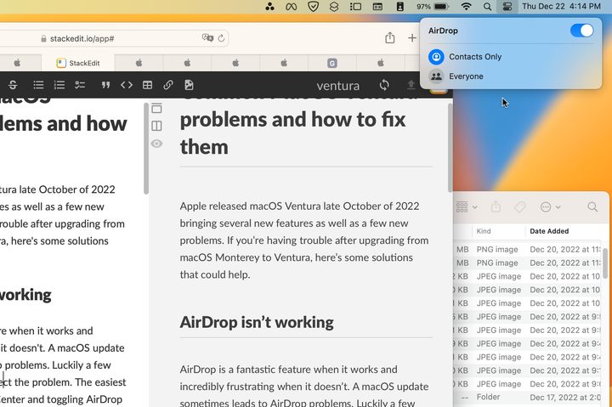Viewport: 612px width, 407px height.
Task: Reload the stackedit.io page
Action: pyautogui.click(x=221, y=38)
